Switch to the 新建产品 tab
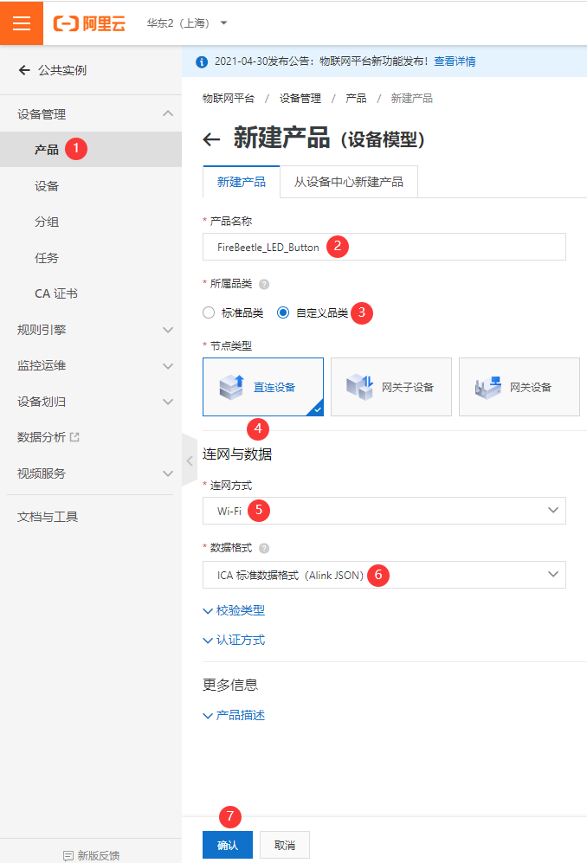The image size is (587, 863). coord(242,182)
